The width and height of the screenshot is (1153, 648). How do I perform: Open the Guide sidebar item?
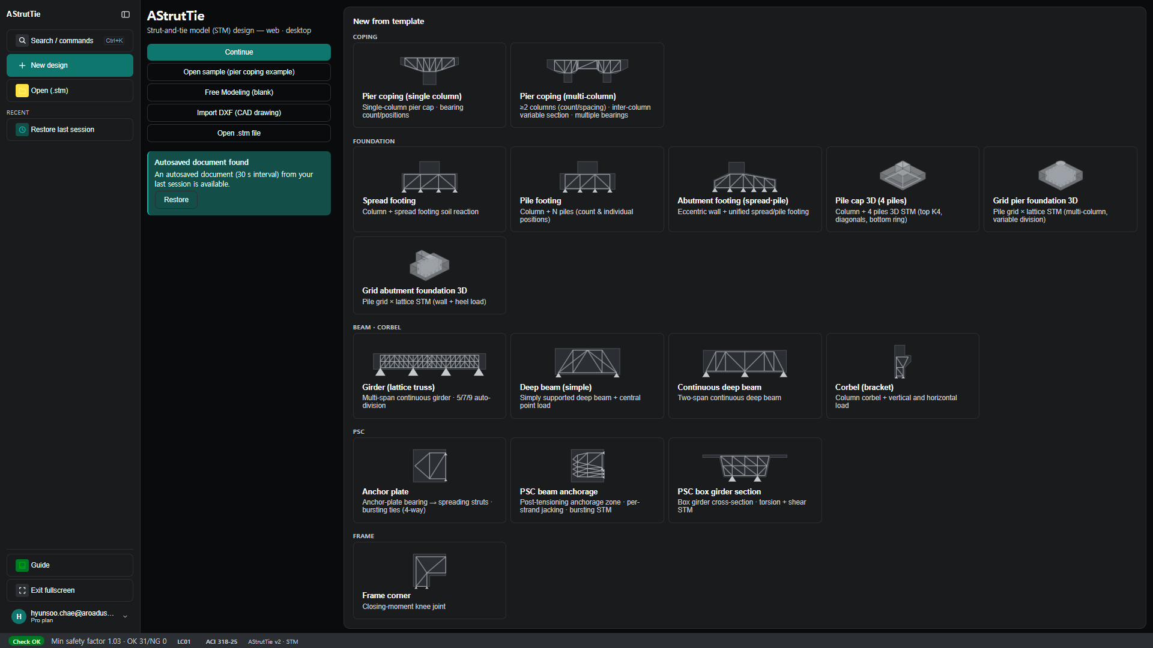[x=70, y=565]
